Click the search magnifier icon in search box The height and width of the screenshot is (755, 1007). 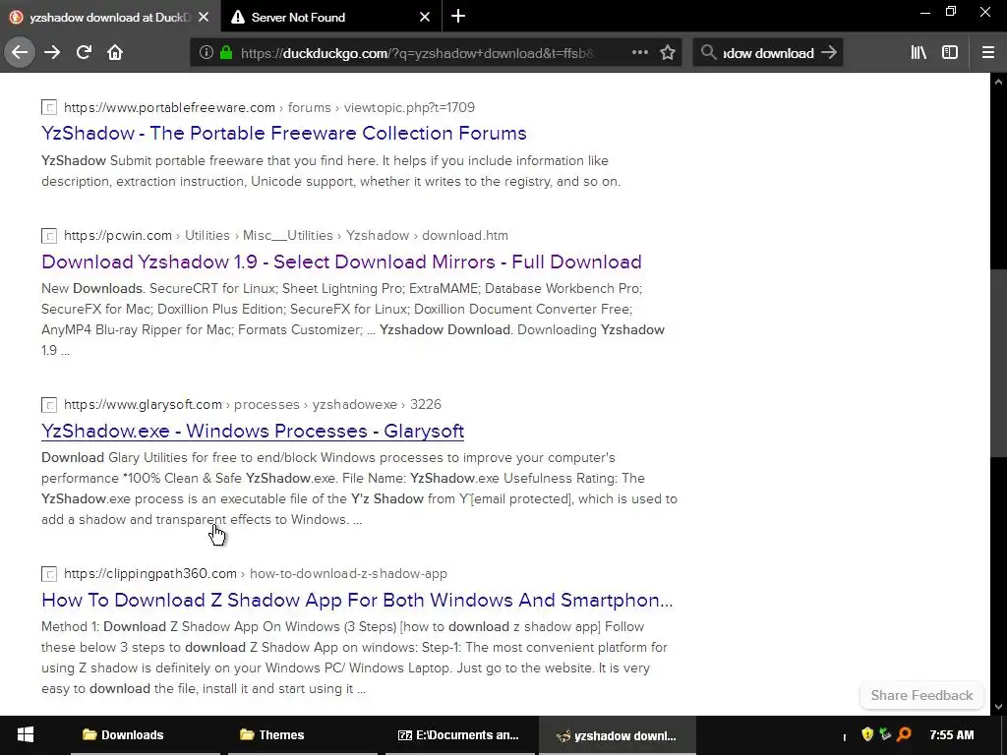[x=708, y=53]
